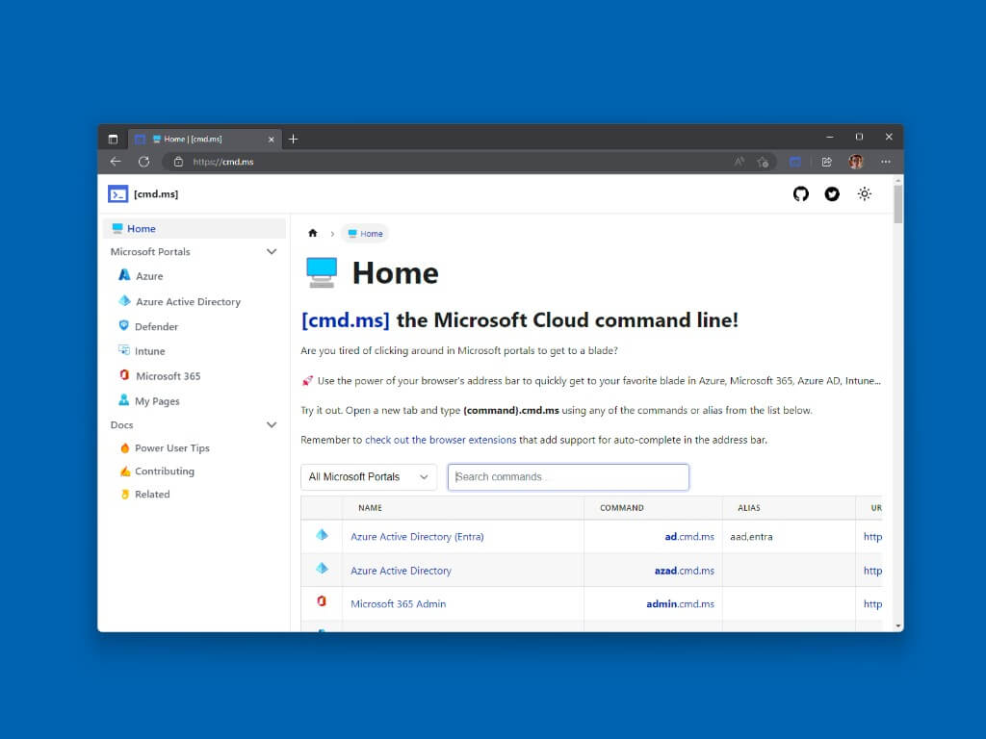Open the Azure Active Directory table link
Viewport: 986px width, 739px height.
click(401, 571)
